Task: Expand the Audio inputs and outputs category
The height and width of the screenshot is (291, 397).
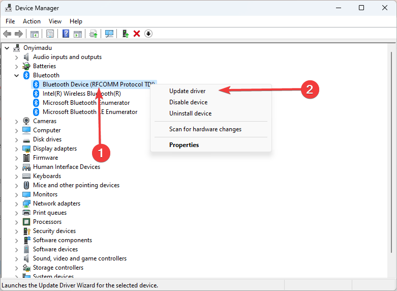Action: [x=16, y=57]
